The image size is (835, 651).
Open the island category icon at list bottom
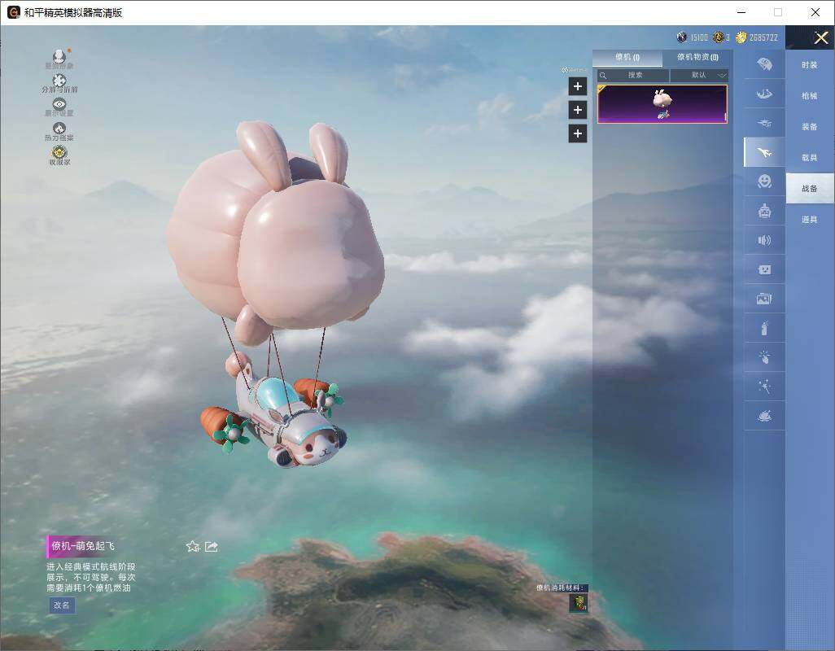pos(764,415)
